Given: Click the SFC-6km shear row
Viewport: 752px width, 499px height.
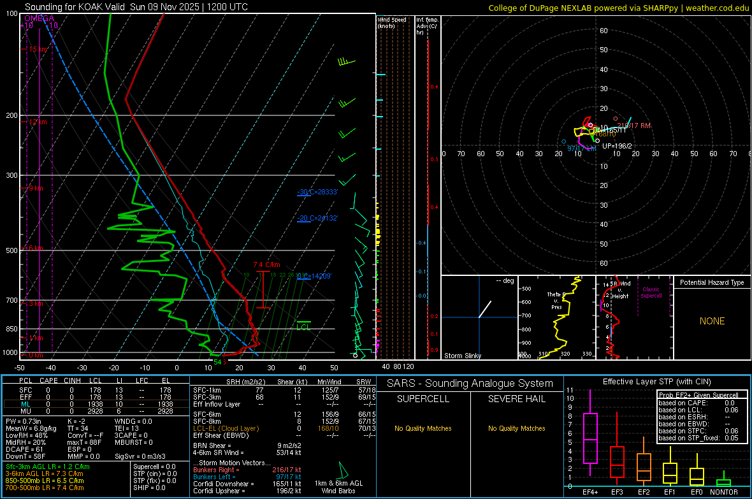Looking at the screenshot, I should click(284, 414).
